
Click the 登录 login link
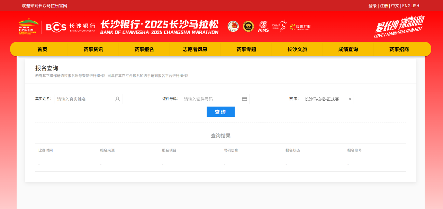[x=372, y=6]
